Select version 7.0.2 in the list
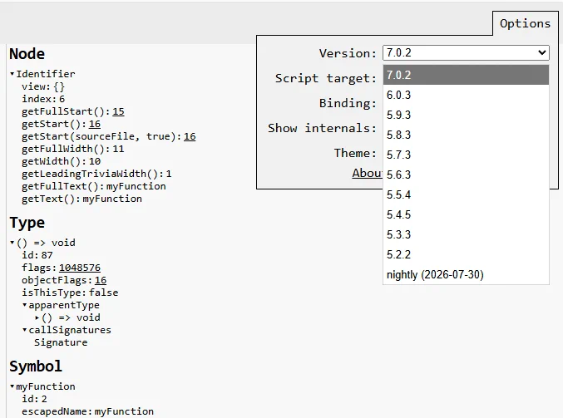 (x=466, y=75)
